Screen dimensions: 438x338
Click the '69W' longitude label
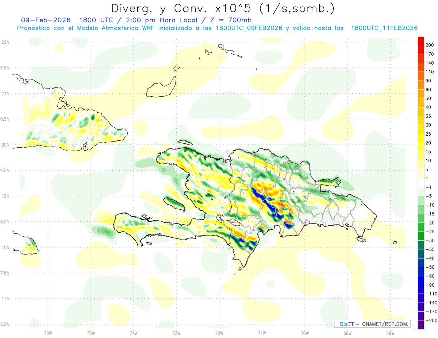point(347,333)
